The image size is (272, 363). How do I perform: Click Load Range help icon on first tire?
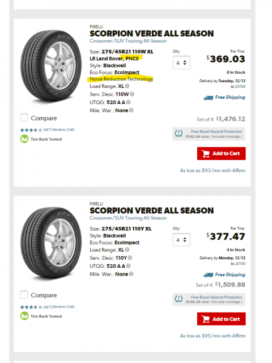click(x=127, y=86)
